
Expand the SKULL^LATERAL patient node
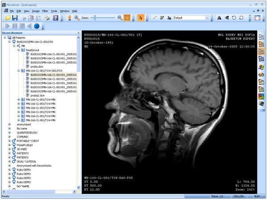click(9, 161)
